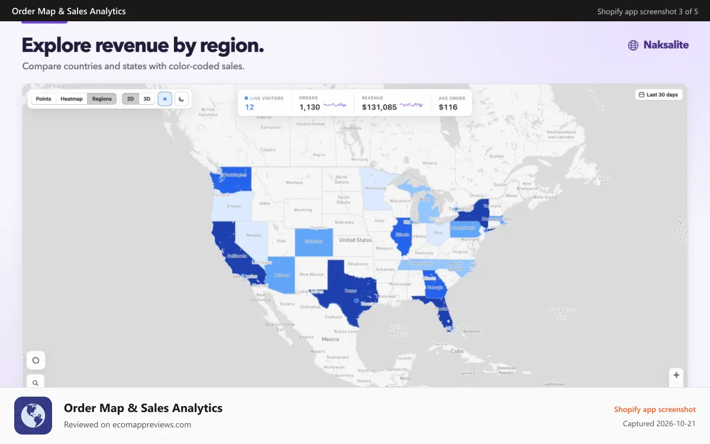Screen dimensions: 710x444
Task: Click the Orders value 1,130
Action: [x=309, y=107]
